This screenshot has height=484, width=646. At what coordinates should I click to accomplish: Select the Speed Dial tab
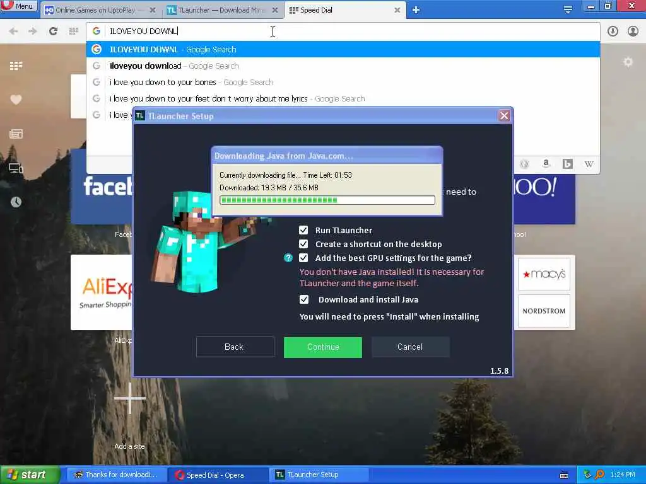pyautogui.click(x=344, y=10)
